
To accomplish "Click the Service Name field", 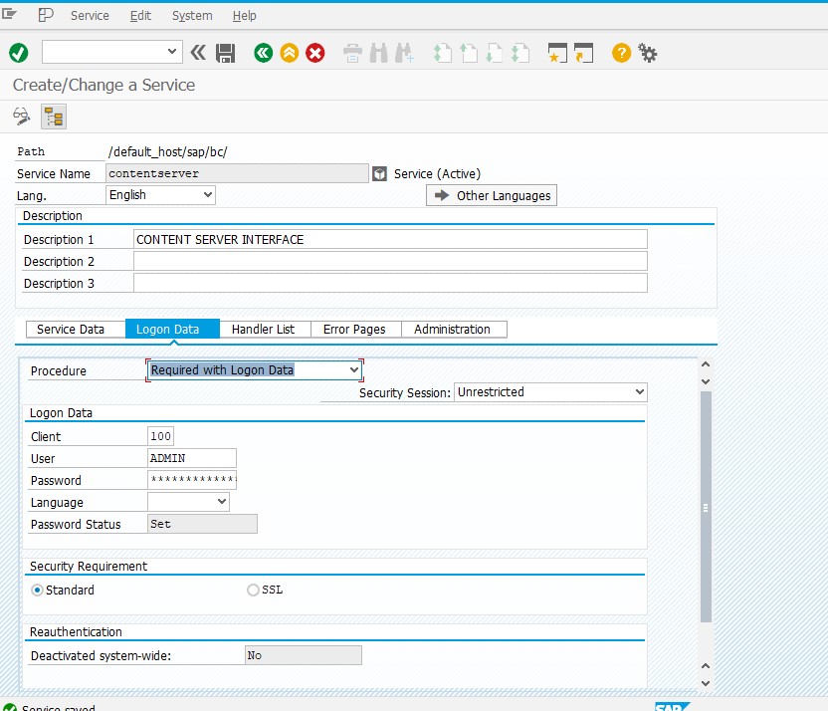I will [x=237, y=173].
